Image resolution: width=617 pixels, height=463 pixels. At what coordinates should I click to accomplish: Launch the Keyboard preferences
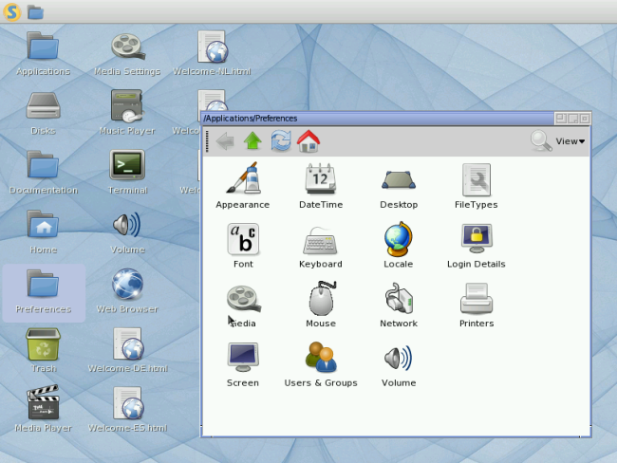(x=321, y=239)
